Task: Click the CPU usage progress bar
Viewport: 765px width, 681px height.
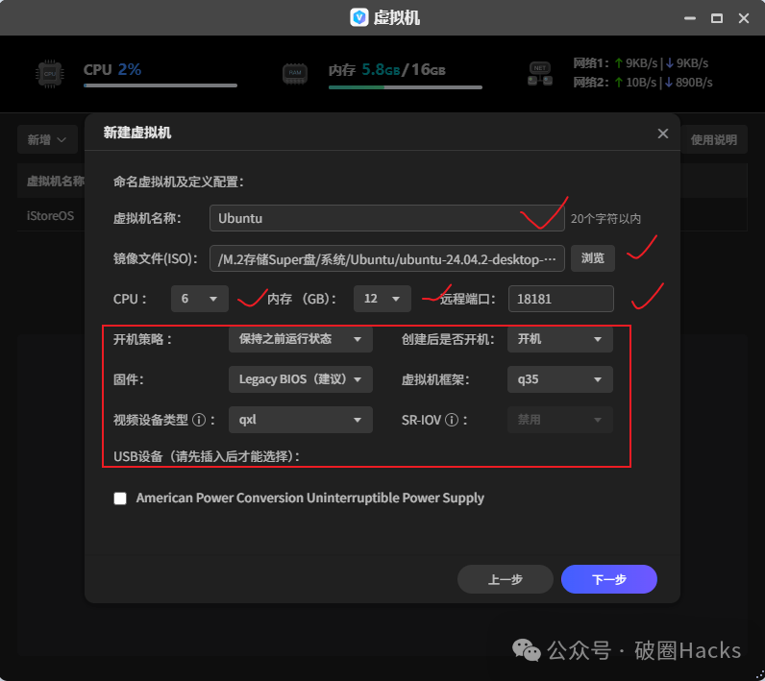Action: pos(160,85)
